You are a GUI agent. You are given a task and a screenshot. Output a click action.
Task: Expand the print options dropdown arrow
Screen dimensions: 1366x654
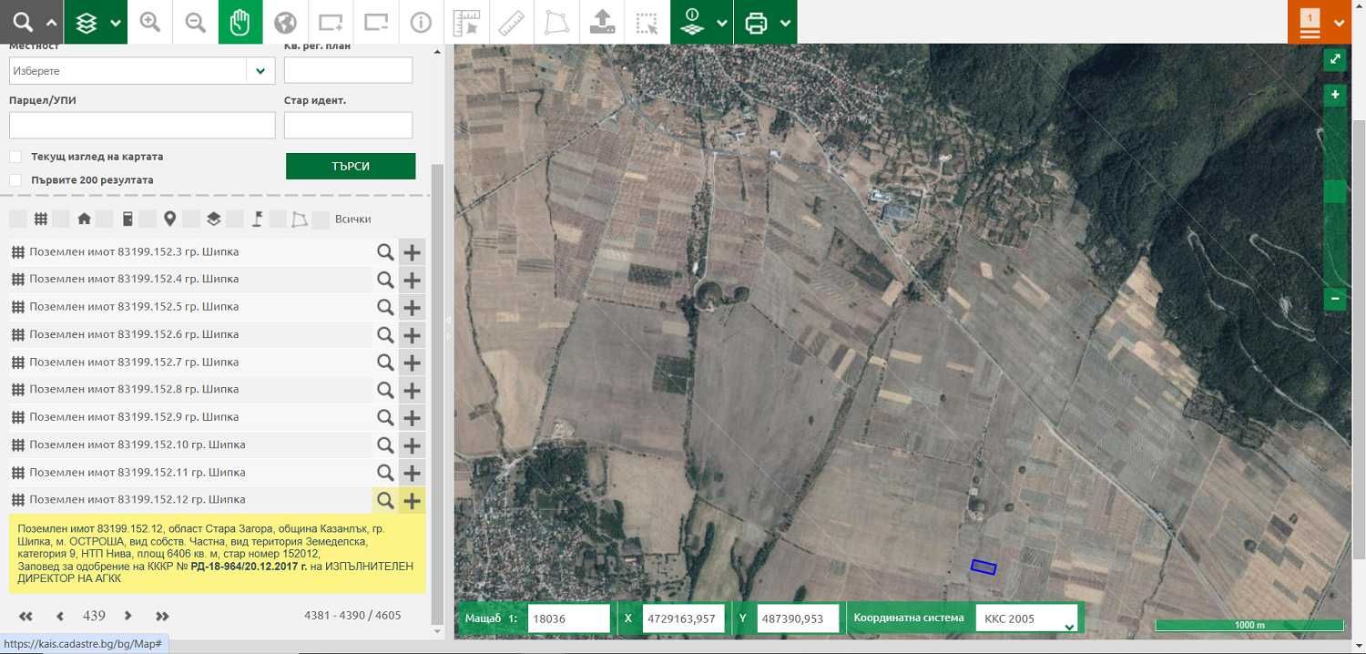[x=785, y=23]
